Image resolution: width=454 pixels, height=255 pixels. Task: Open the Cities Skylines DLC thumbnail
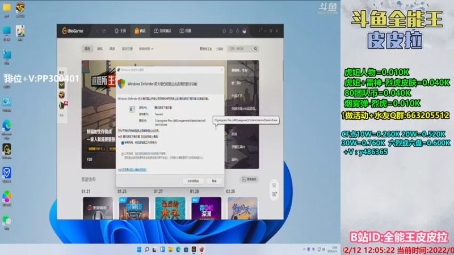pos(134,208)
